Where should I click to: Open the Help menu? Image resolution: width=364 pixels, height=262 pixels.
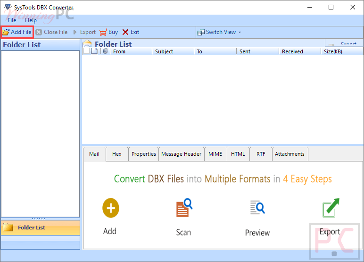pyautogui.click(x=31, y=20)
